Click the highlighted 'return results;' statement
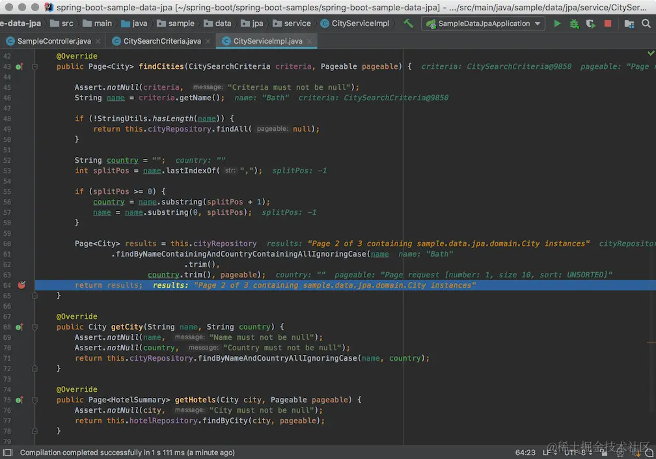The height and width of the screenshot is (459, 656). [108, 285]
